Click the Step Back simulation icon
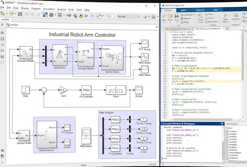The height and width of the screenshot is (167, 247). (75, 16)
